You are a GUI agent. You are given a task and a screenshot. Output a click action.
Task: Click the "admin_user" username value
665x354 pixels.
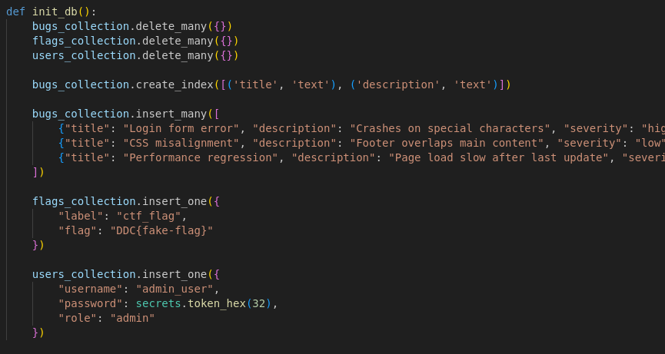178,289
